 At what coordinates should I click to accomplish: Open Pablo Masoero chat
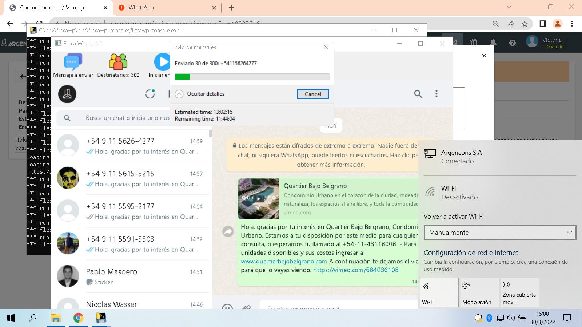131,276
